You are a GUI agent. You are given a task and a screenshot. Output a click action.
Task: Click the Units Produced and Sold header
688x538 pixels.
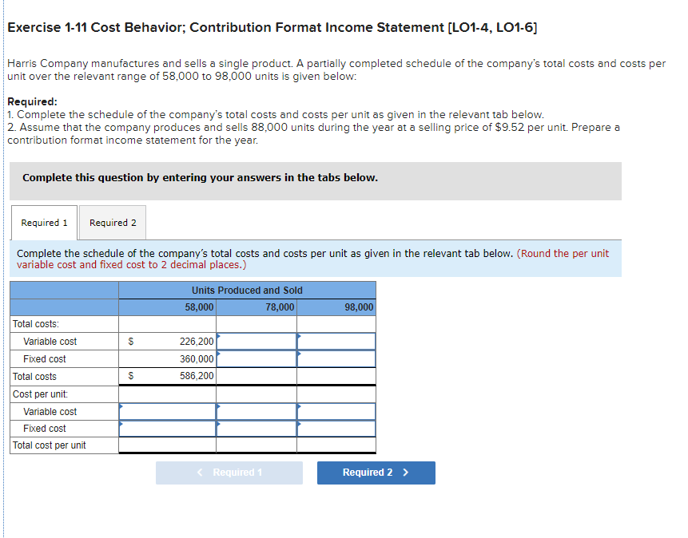point(246,290)
